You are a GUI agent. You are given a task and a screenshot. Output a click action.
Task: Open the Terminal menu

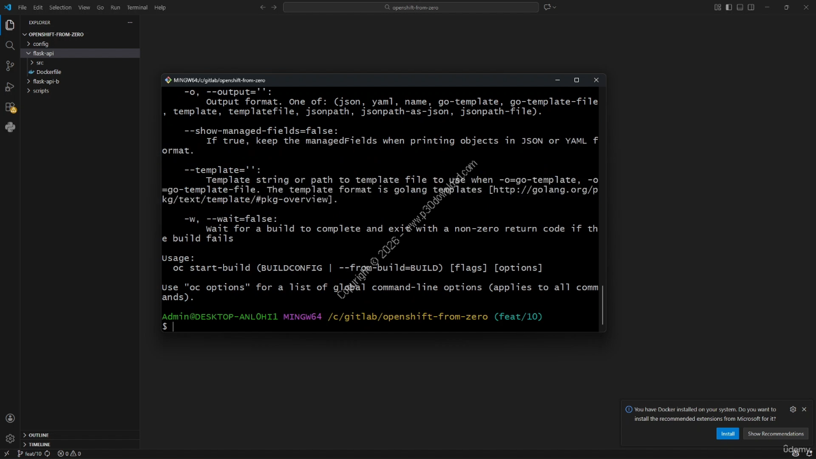(x=137, y=8)
